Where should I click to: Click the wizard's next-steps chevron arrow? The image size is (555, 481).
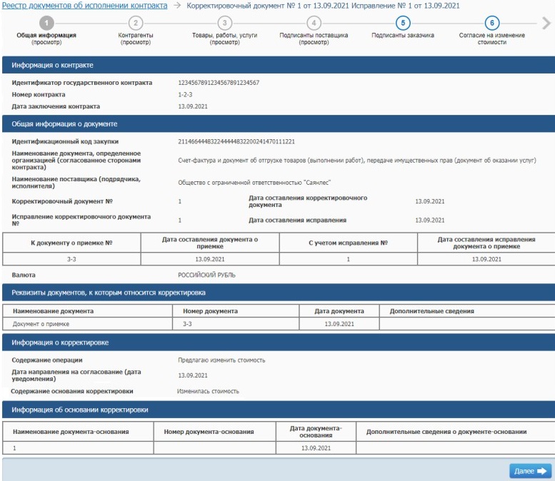tap(546, 24)
